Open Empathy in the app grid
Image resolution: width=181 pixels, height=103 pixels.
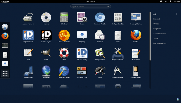(82, 36)
